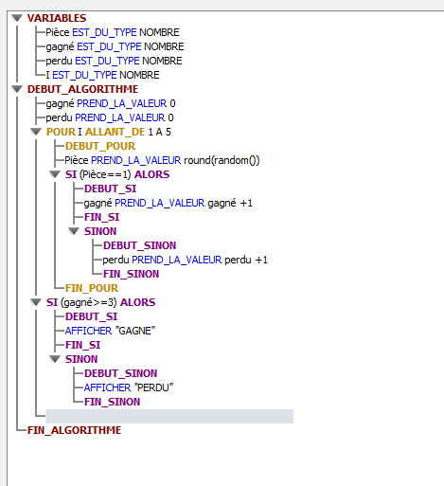This screenshot has width=444, height=486.
Task: Select the FIN_ALGORITHME line
Action: click(74, 430)
